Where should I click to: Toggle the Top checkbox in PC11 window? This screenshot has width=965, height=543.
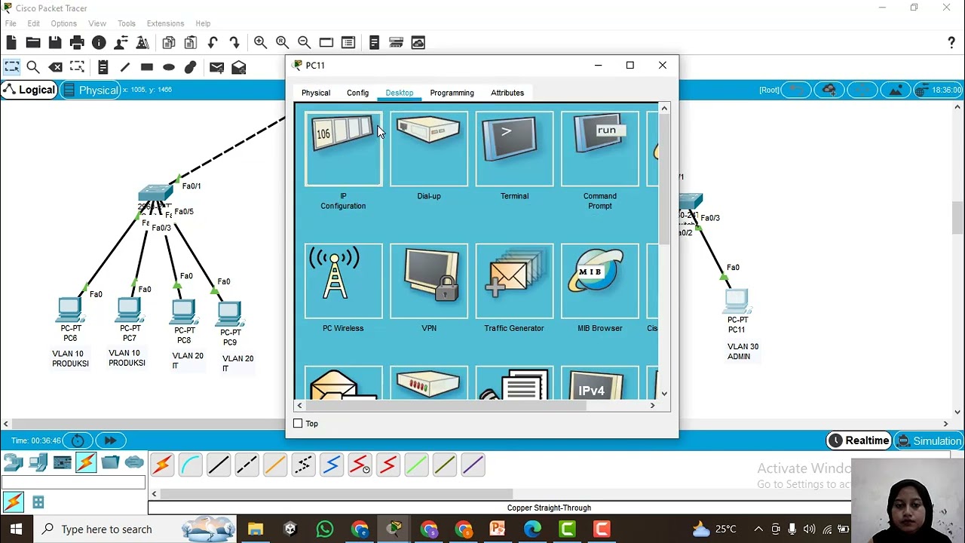point(298,424)
